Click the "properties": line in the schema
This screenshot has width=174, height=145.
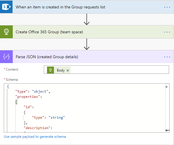[29, 97]
